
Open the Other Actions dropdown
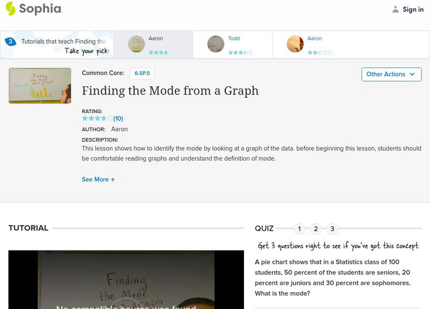click(x=391, y=75)
